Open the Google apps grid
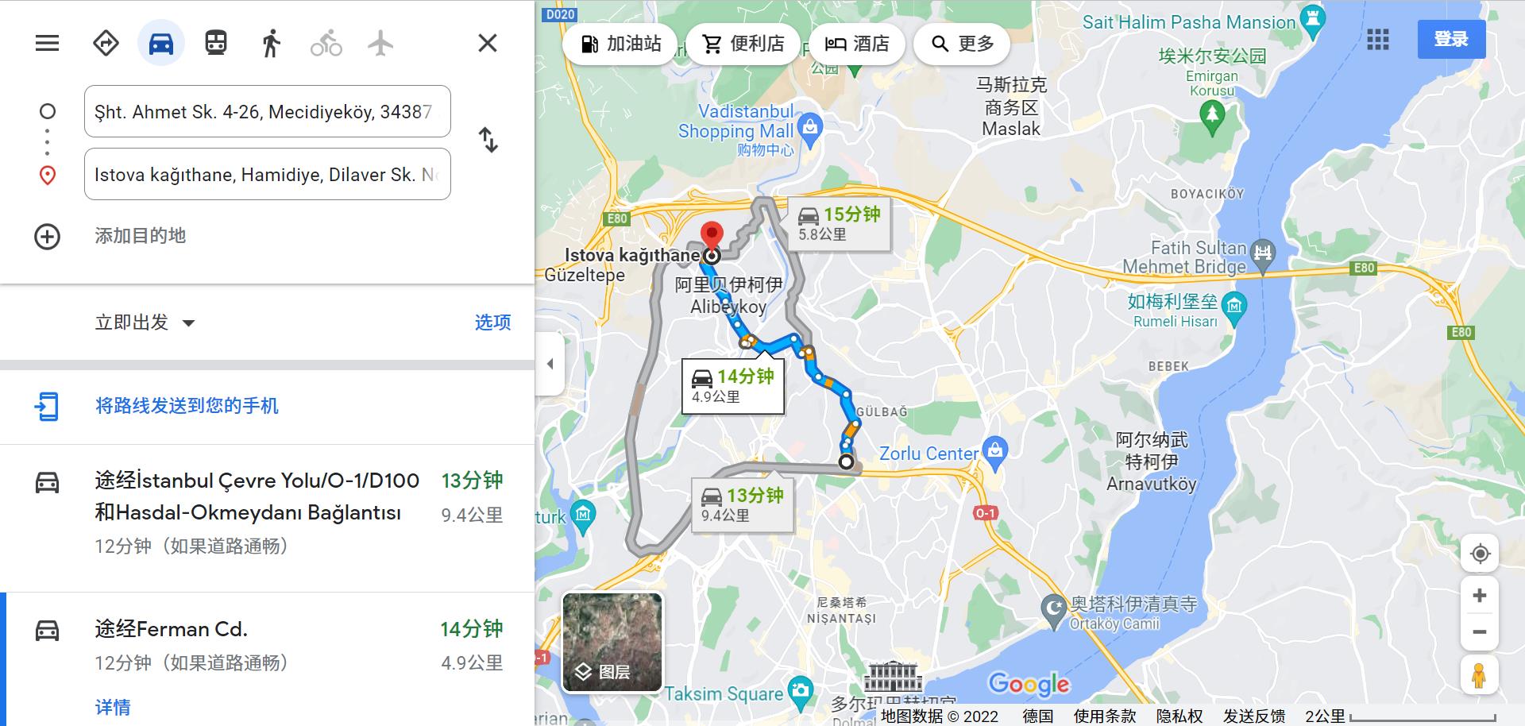Viewport: 1525px width, 726px height. tap(1378, 39)
